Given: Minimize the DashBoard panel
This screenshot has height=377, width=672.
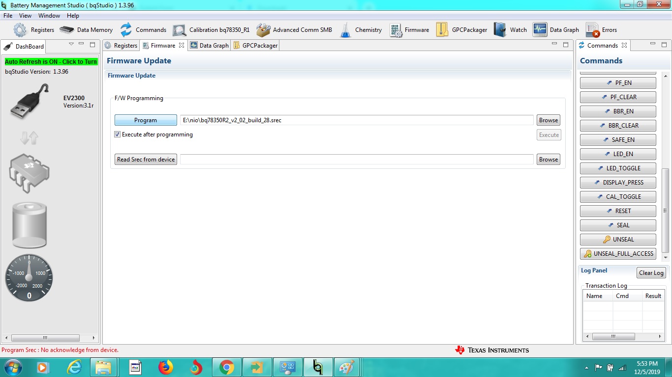Looking at the screenshot, I should (x=82, y=44).
